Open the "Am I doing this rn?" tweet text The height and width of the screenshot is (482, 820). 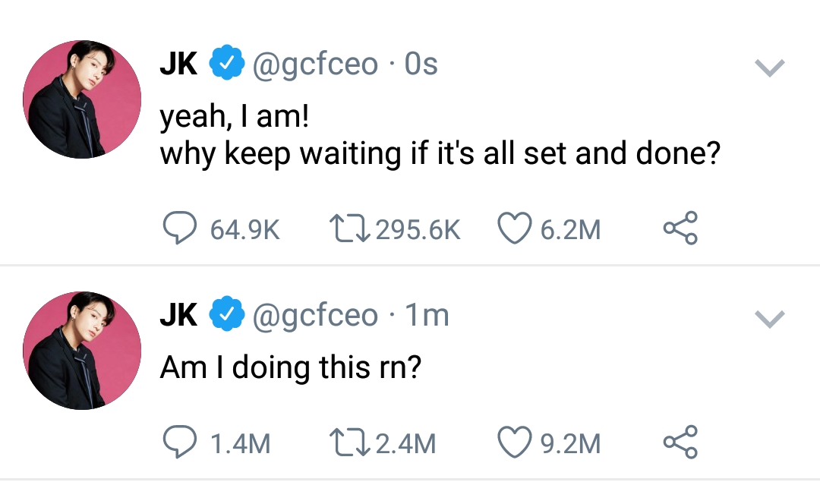(290, 369)
